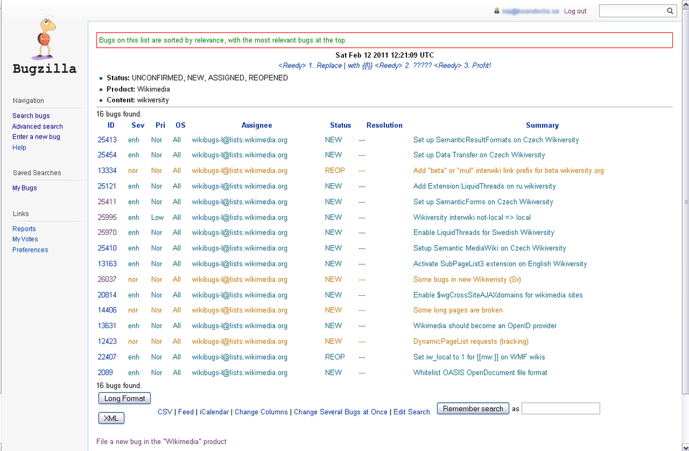Image resolution: width=689 pixels, height=451 pixels.
Task: Open bug 13163
Action: pyautogui.click(x=107, y=264)
